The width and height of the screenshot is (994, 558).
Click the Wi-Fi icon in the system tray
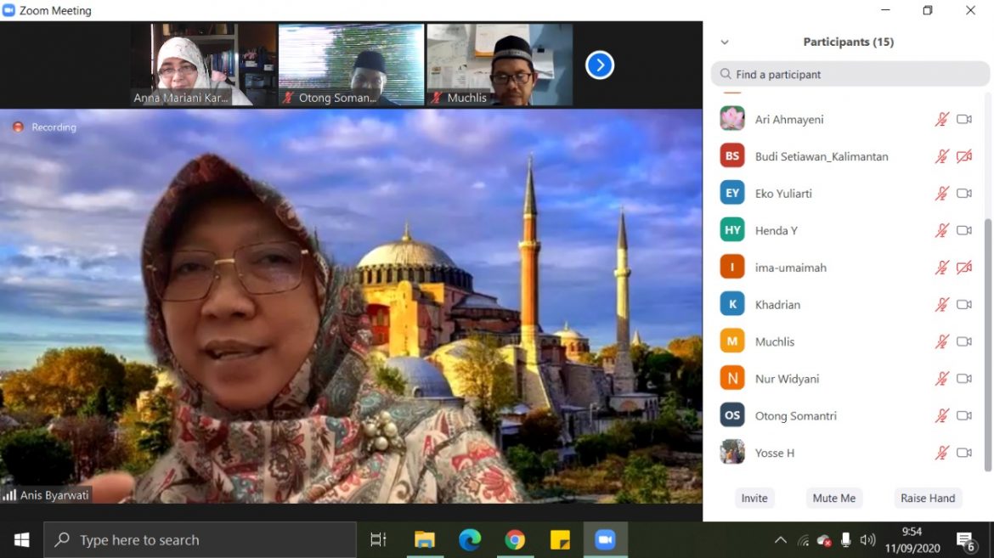click(x=803, y=539)
